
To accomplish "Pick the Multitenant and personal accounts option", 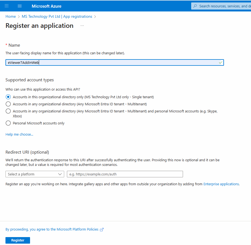I will coord(8,111).
